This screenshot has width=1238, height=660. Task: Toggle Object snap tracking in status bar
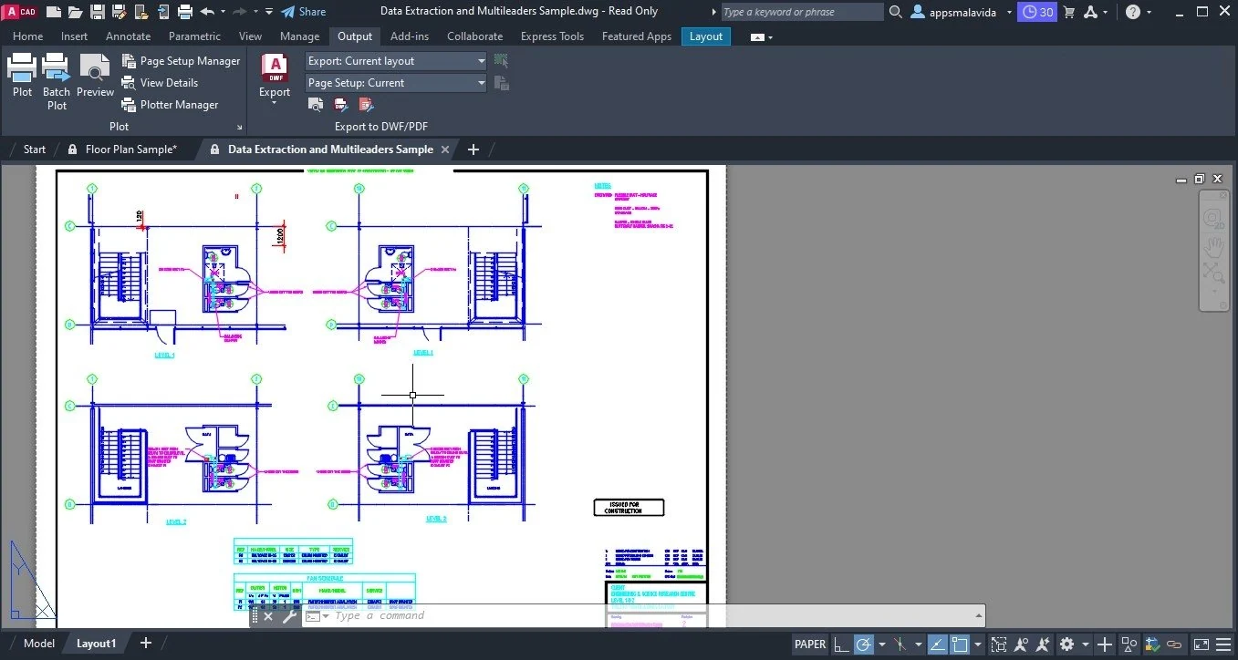(937, 645)
